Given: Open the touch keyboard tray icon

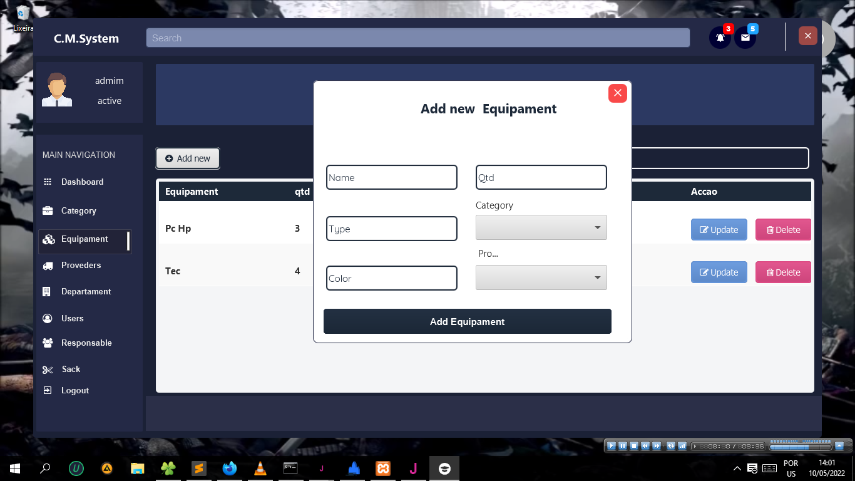Looking at the screenshot, I should [x=770, y=468].
